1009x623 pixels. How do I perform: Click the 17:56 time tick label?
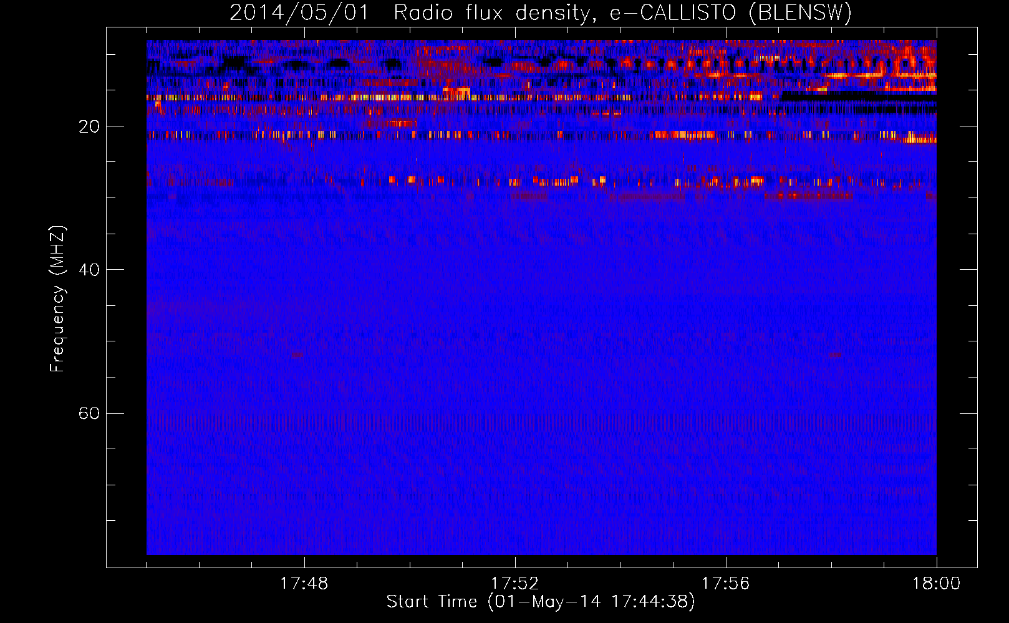(726, 584)
